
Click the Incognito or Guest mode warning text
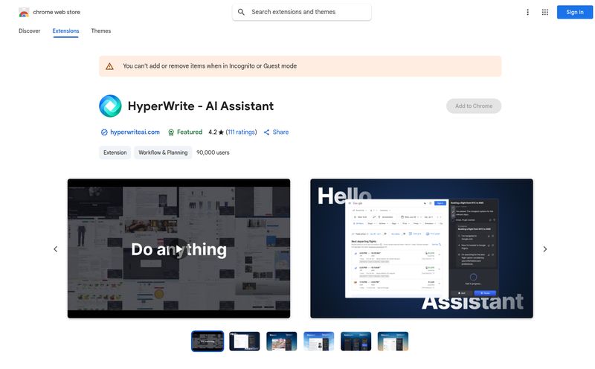point(210,66)
